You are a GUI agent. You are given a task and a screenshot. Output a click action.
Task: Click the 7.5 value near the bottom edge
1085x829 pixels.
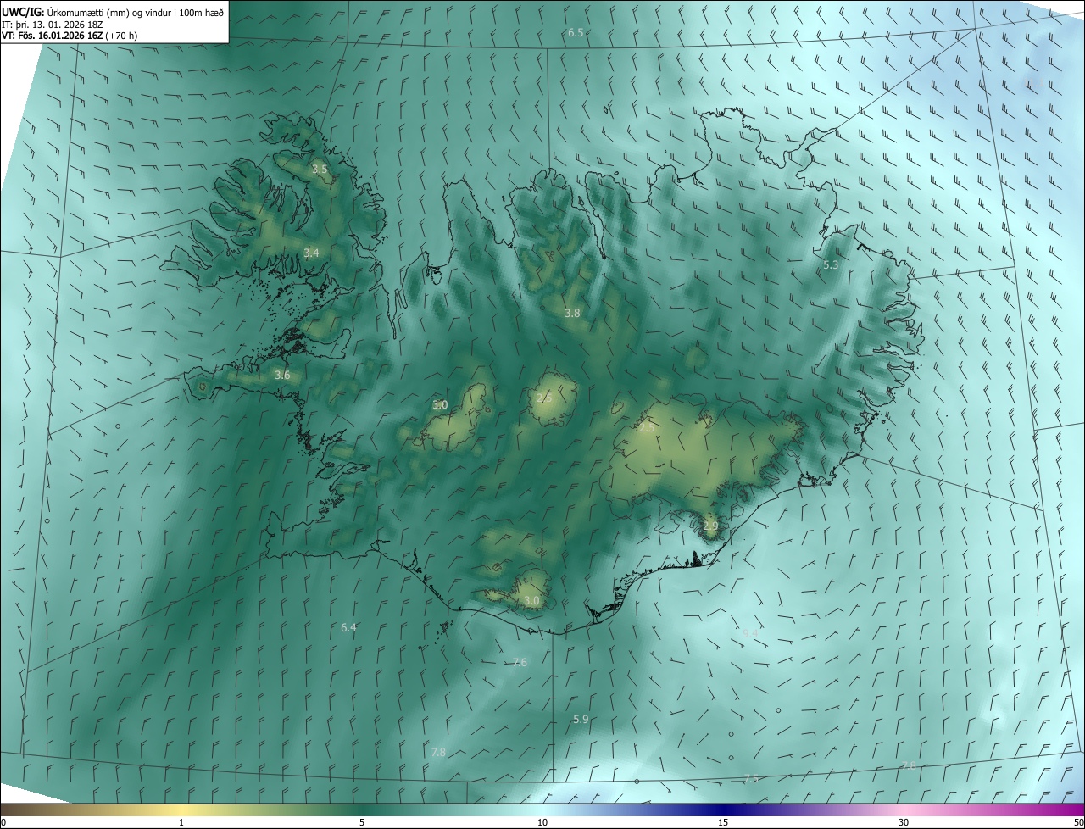[750, 779]
